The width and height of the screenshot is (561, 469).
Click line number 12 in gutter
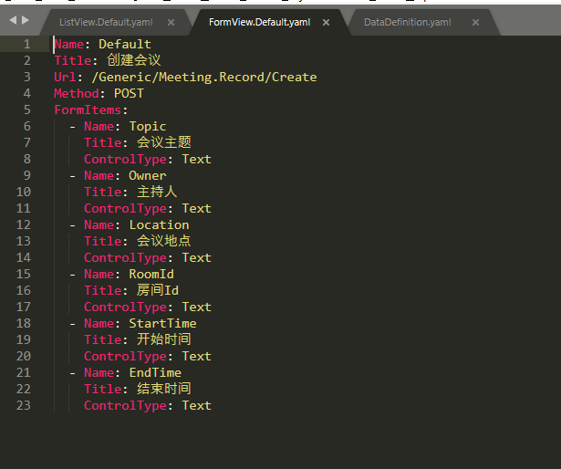pos(24,224)
